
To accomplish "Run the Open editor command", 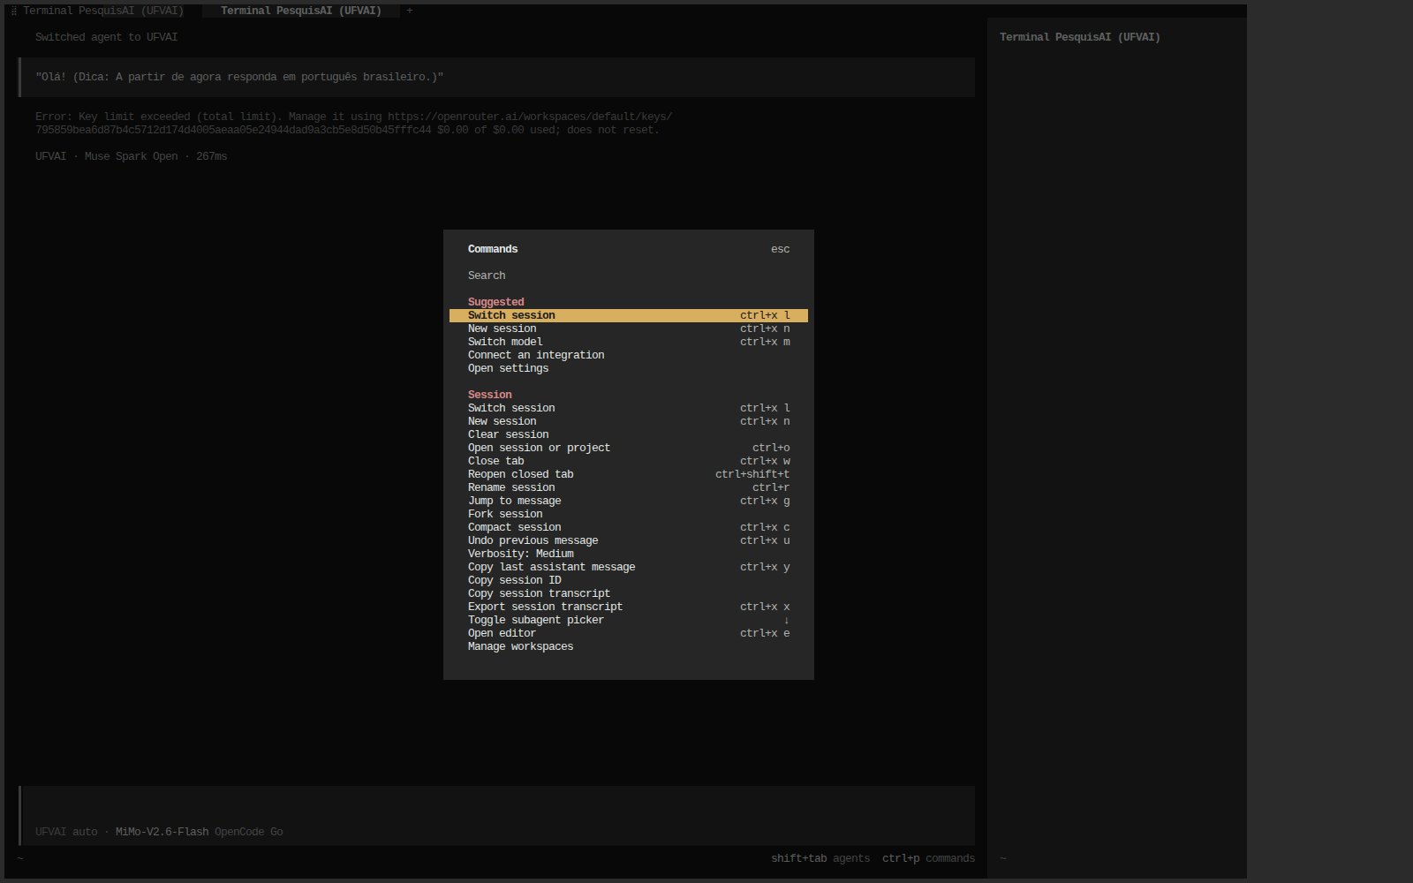I will click(x=628, y=633).
